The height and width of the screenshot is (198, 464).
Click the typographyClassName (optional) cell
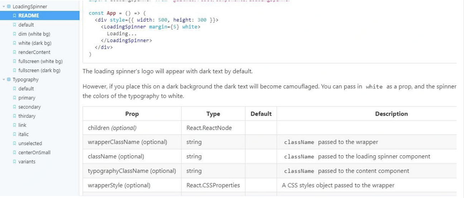click(132, 171)
